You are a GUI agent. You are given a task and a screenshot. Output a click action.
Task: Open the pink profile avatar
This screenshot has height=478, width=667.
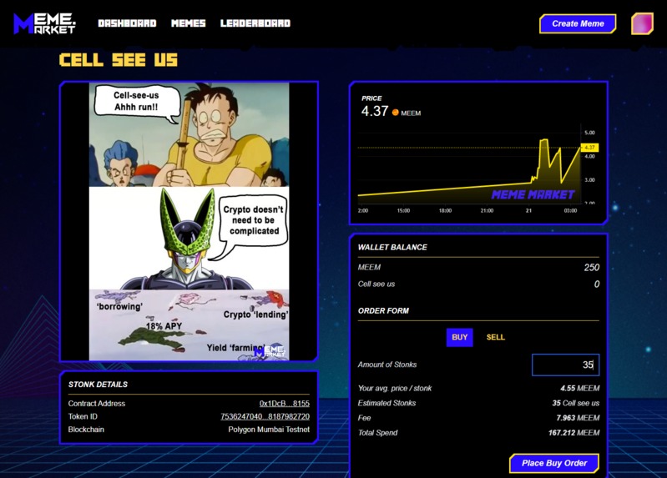[642, 23]
